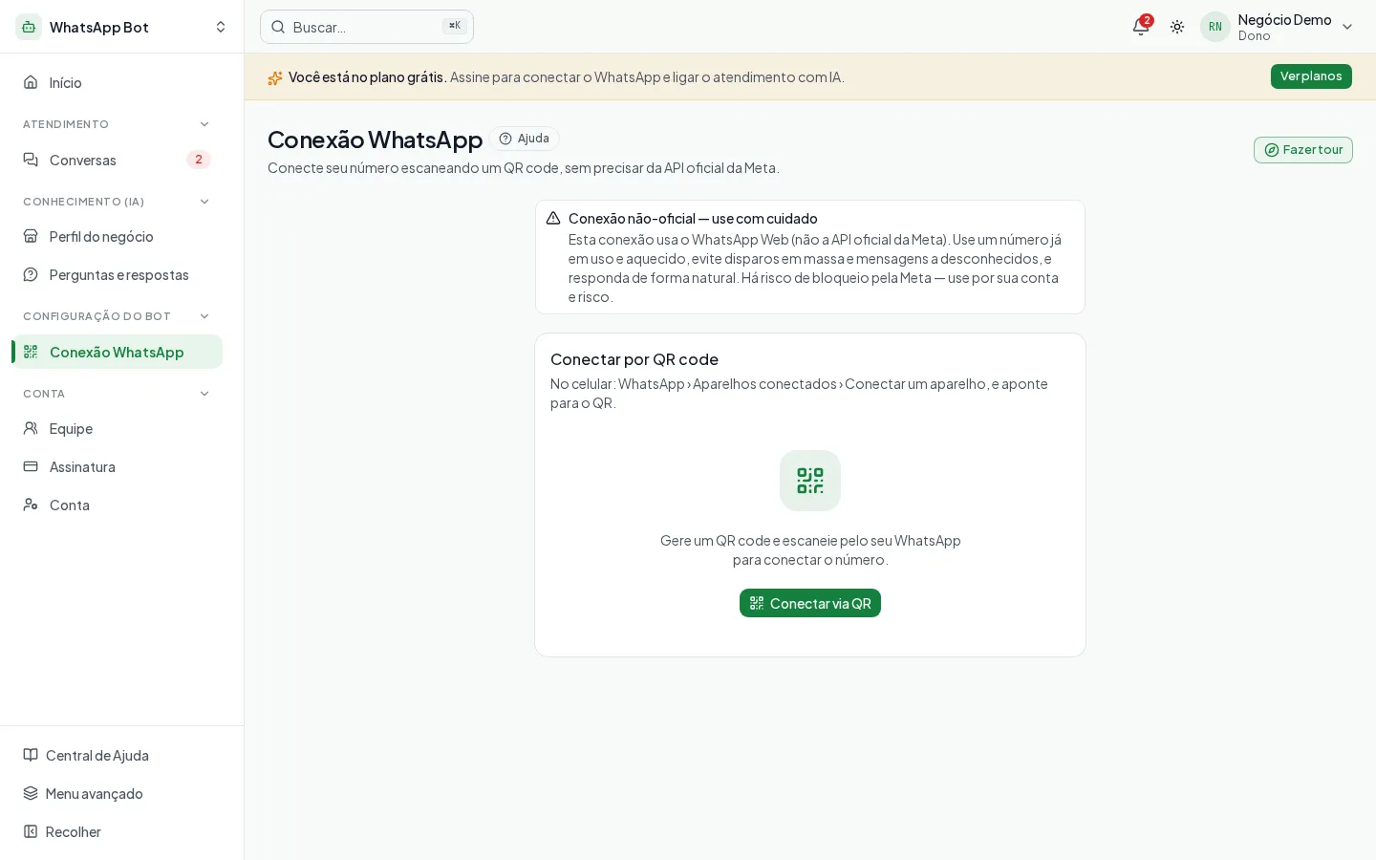1376x860 pixels.
Task: Click the 'Conexão não-oficial — use com cuidado' heading
Action: pos(693,219)
